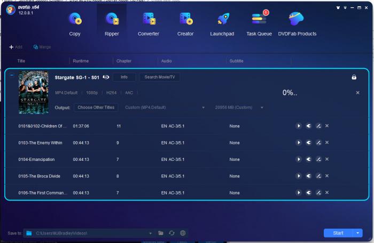Viewport: 374px width, 243px height.
Task: Open the Launchpad rocket icon
Action: [x=223, y=20]
